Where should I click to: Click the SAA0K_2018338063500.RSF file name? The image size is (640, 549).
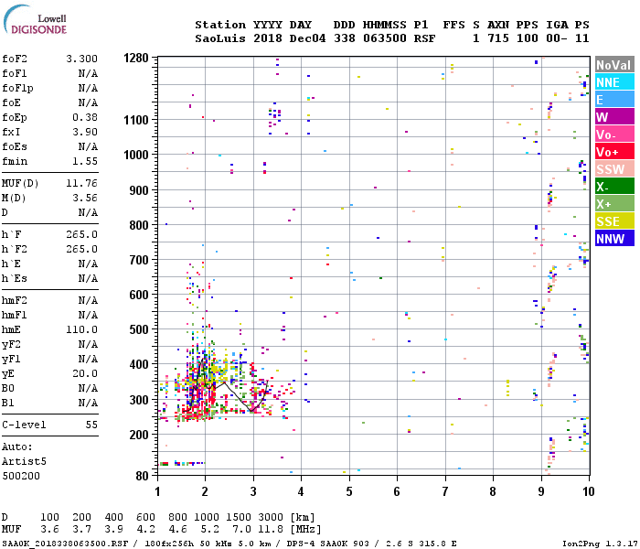[65, 544]
